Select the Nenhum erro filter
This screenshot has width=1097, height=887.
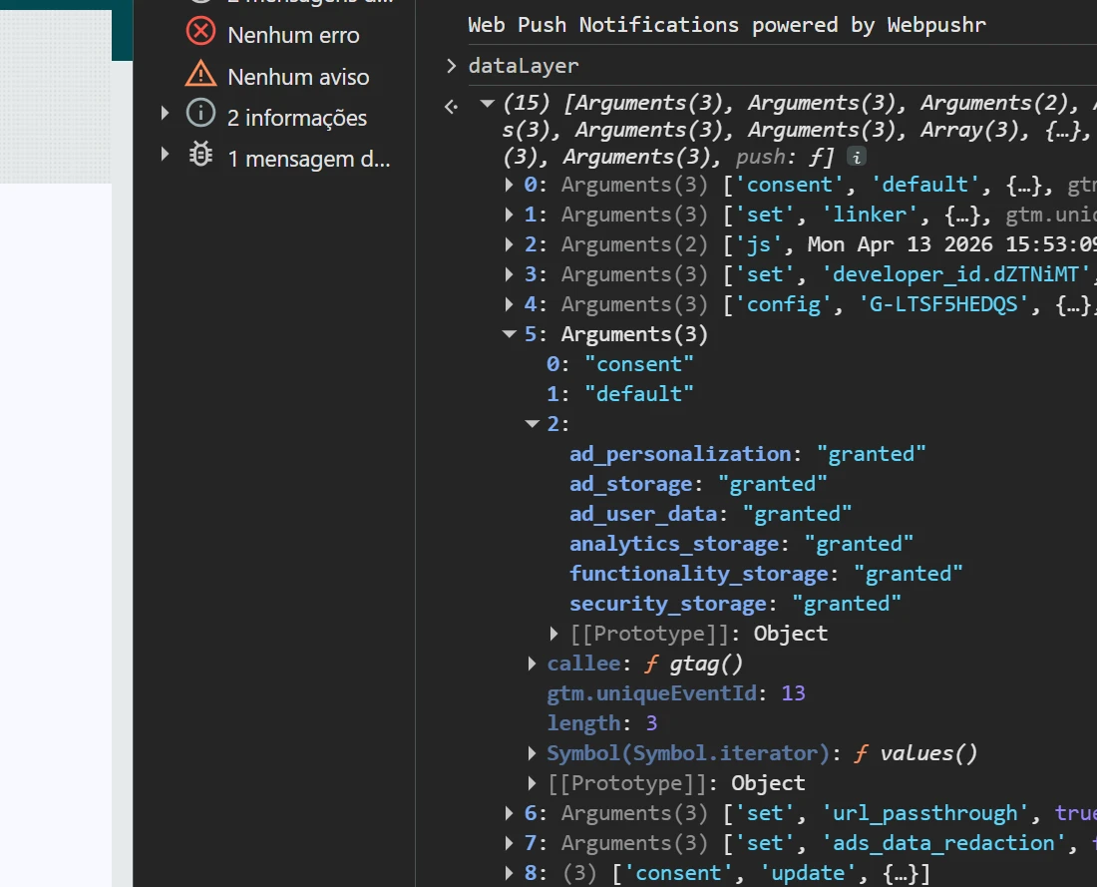[x=293, y=35]
